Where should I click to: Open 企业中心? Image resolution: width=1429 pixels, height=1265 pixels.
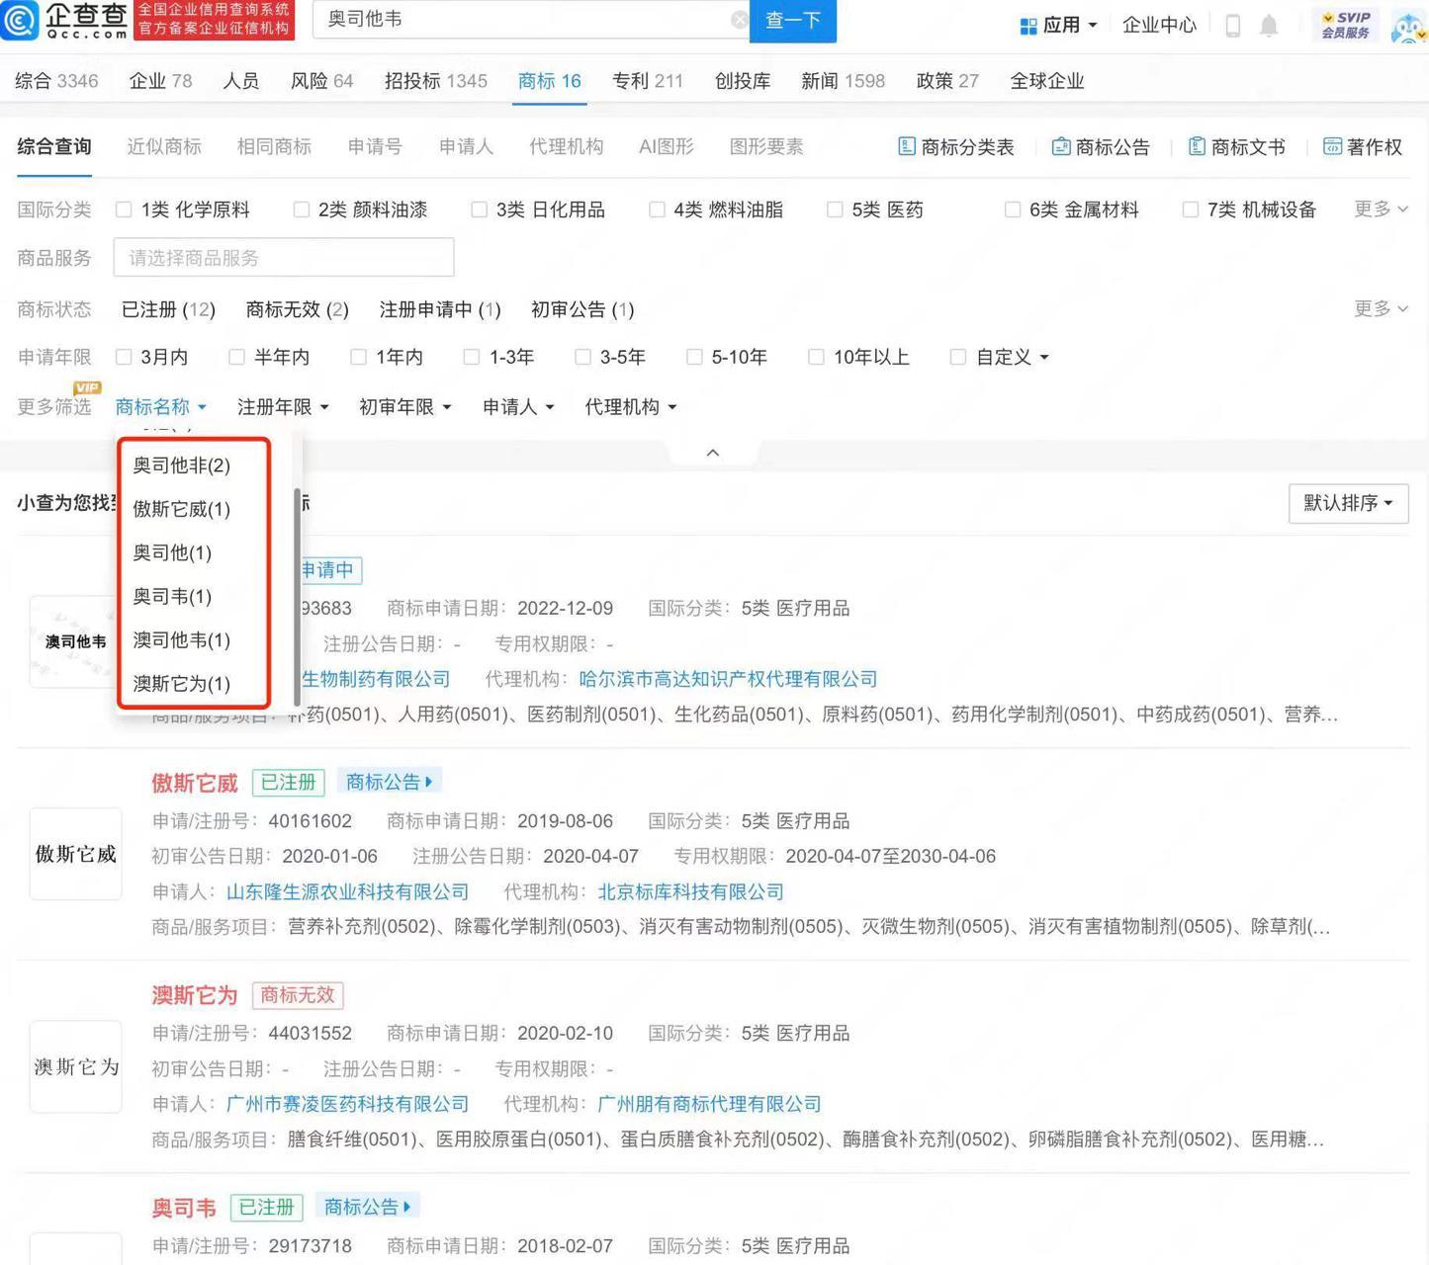click(1159, 25)
